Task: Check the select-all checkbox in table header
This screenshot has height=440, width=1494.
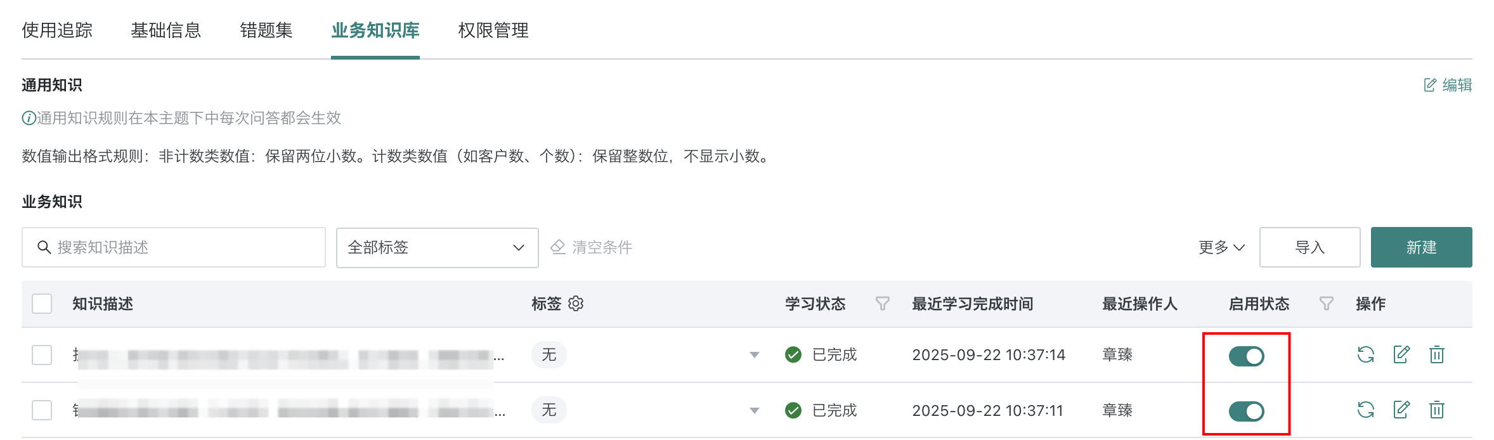Action: pyautogui.click(x=42, y=304)
